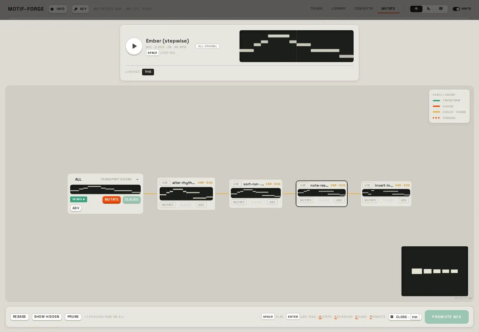Open the Info button
Image resolution: width=479 pixels, height=332 pixels.
[x=58, y=9]
